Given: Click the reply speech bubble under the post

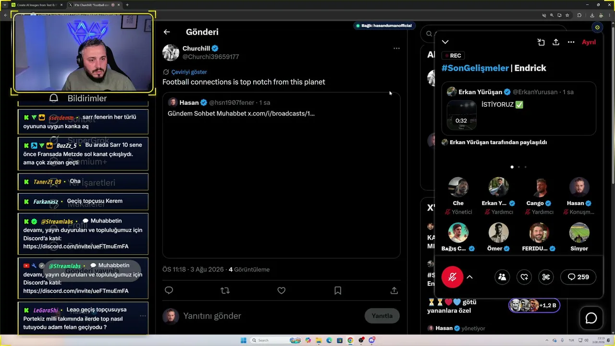Looking at the screenshot, I should coord(169,290).
